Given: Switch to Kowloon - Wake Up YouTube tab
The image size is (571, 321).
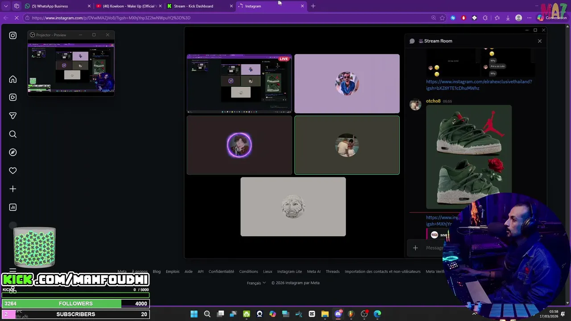Looking at the screenshot, I should click(128, 6).
